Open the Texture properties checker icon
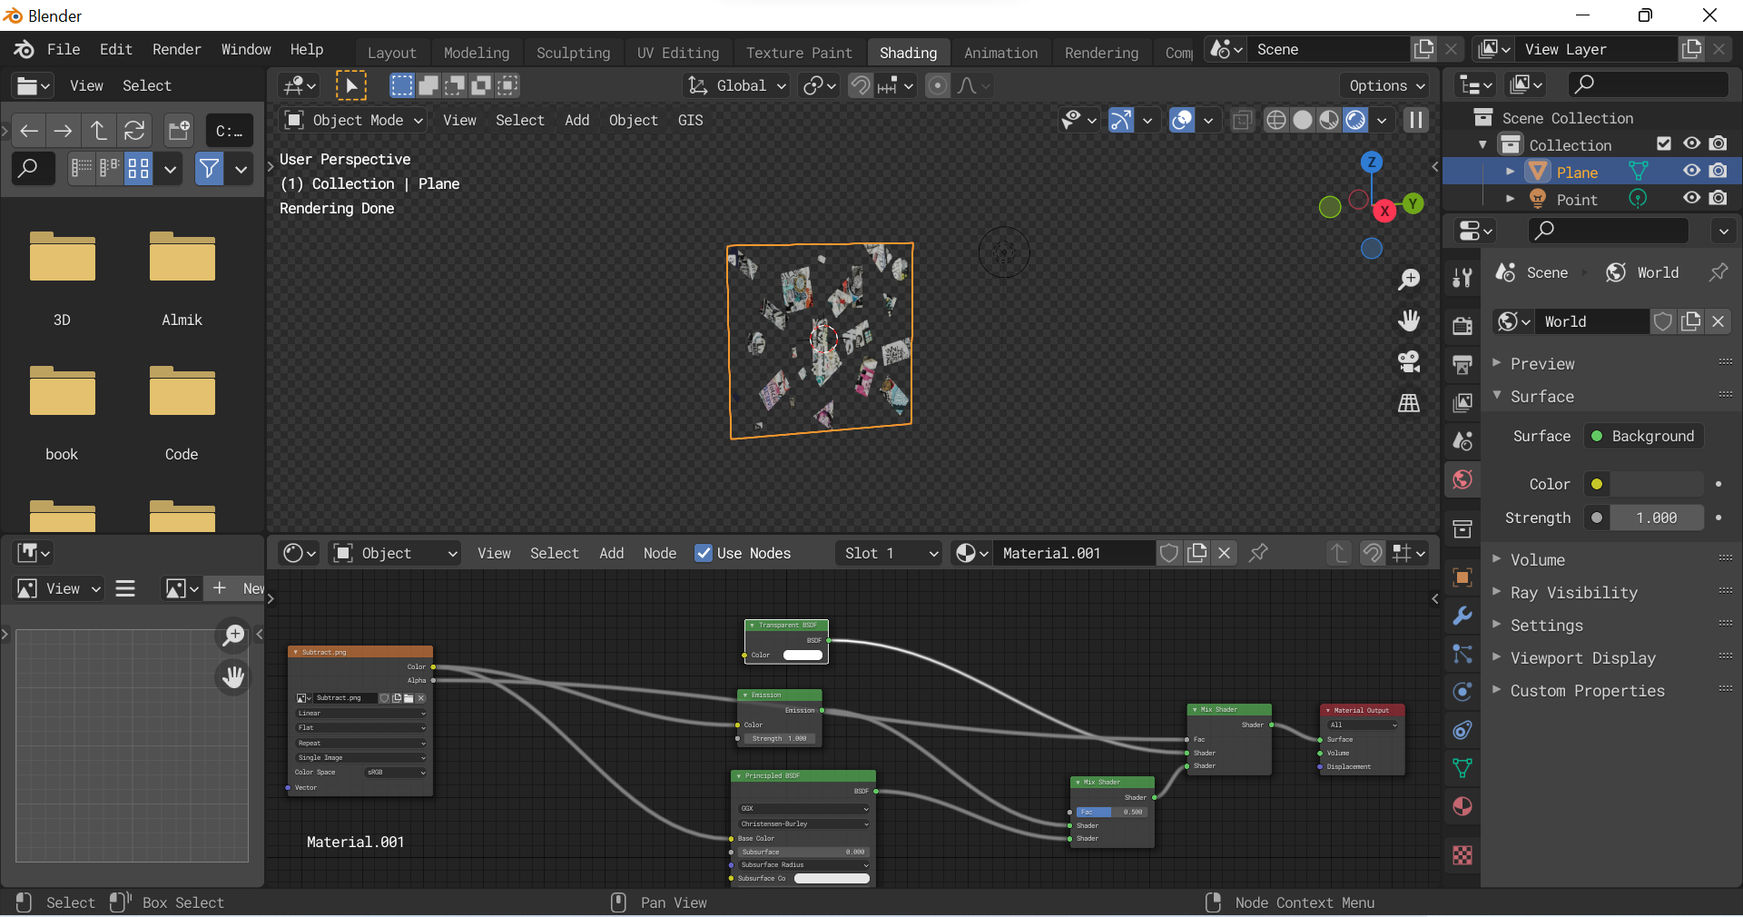Viewport: 1743px width, 917px height. [x=1462, y=854]
